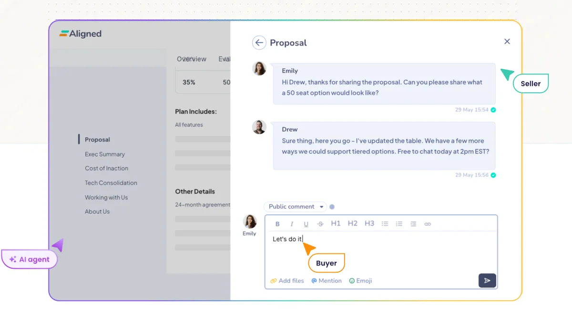572x317 pixels.
Task: Open the Emoji picker
Action: (x=360, y=281)
